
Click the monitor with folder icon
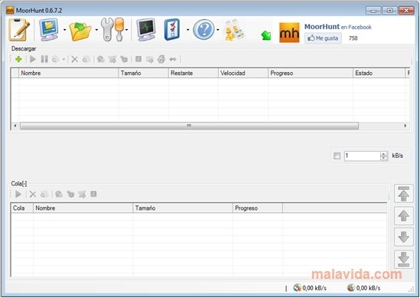tap(49, 30)
